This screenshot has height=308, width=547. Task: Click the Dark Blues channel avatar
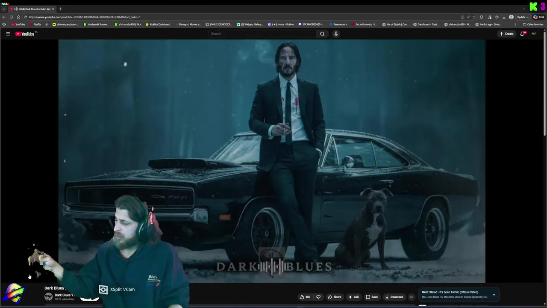pos(49,296)
